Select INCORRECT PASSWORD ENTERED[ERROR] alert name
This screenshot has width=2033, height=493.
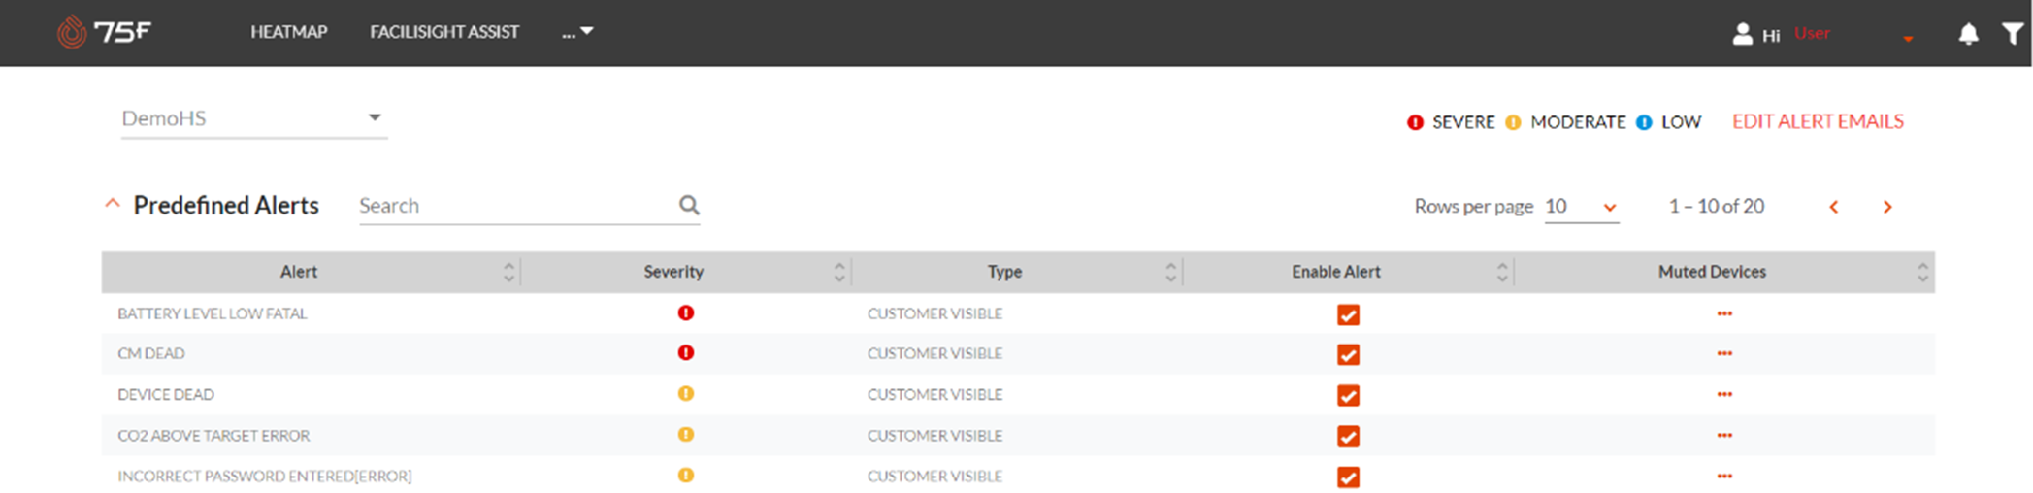tap(264, 476)
